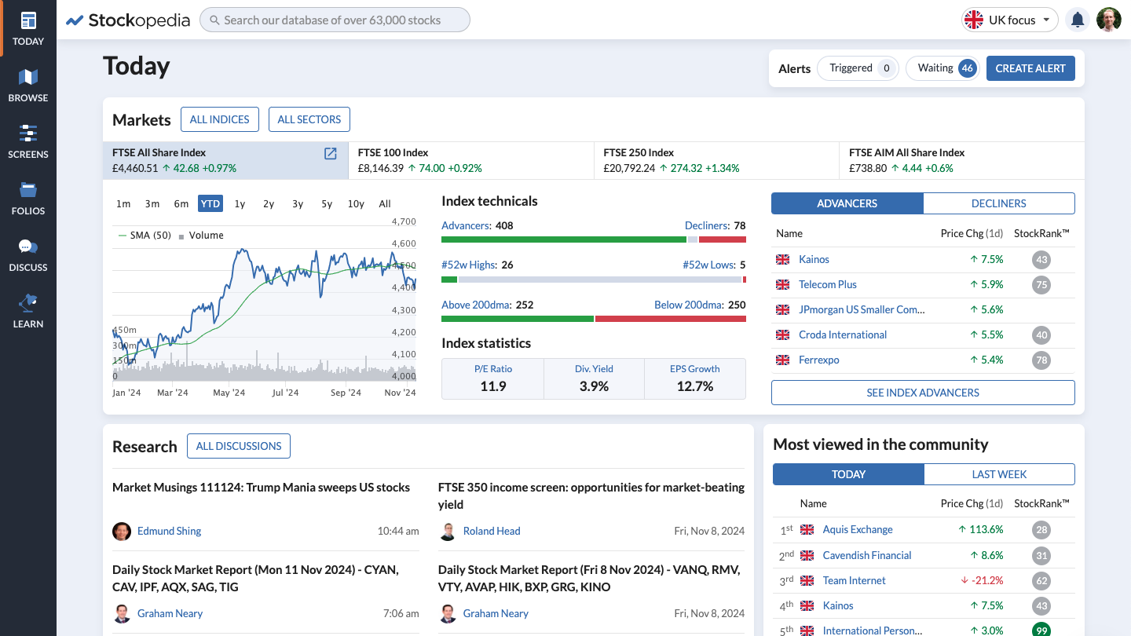Set chart range to 5y
The width and height of the screenshot is (1131, 636).
(x=327, y=203)
